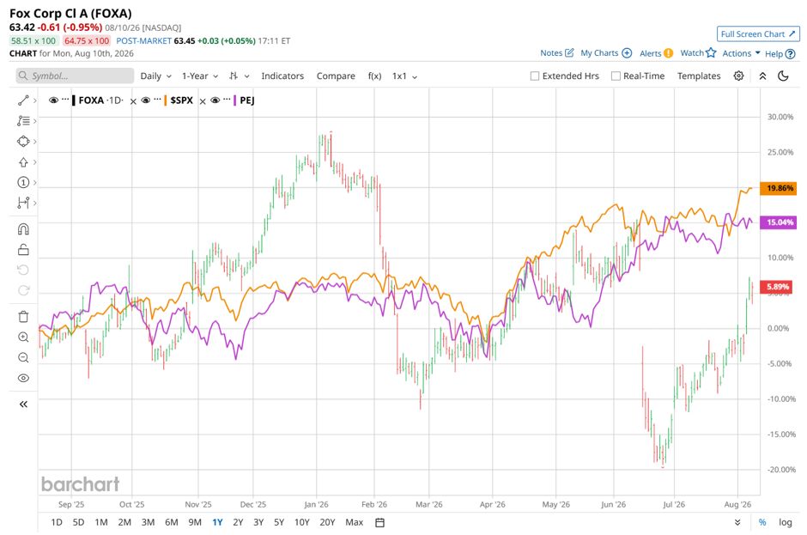
Task: Open the 1x1 grid layout dropdown
Action: (404, 76)
